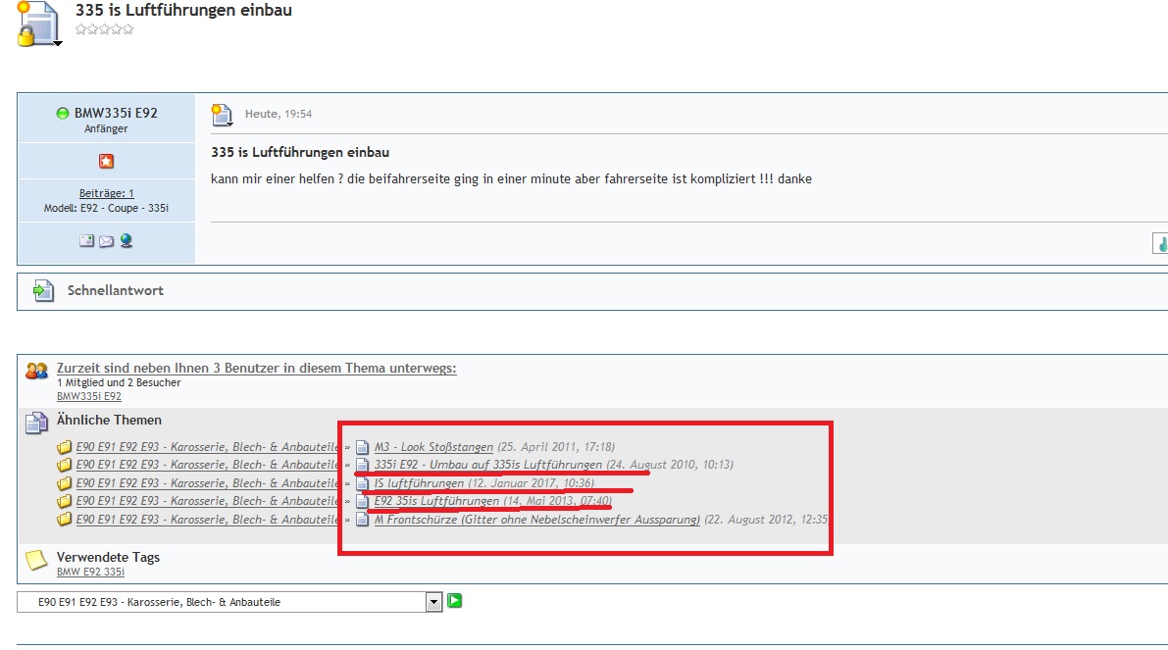Click the bold post subject inside the message
Image resolution: width=1168 pixels, height=650 pixels.
(x=299, y=152)
